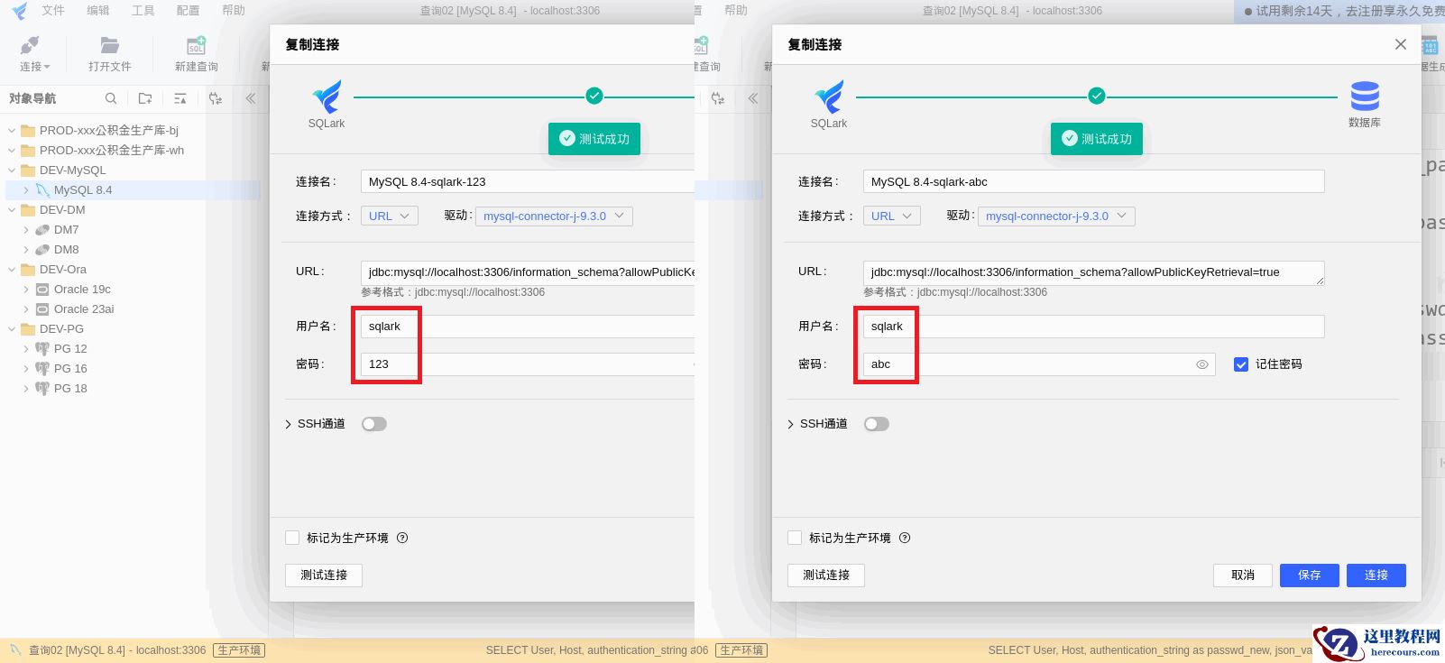This screenshot has height=663, width=1445.
Task: Open the 文件 menu
Action: (53, 11)
